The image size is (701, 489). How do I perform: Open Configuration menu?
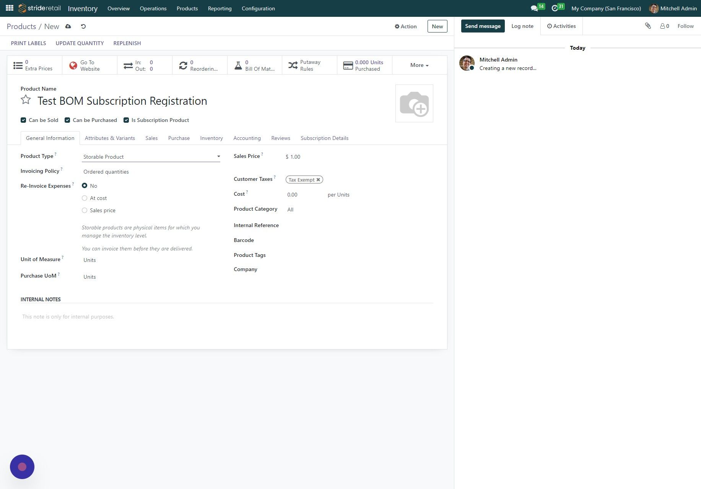pos(258,8)
